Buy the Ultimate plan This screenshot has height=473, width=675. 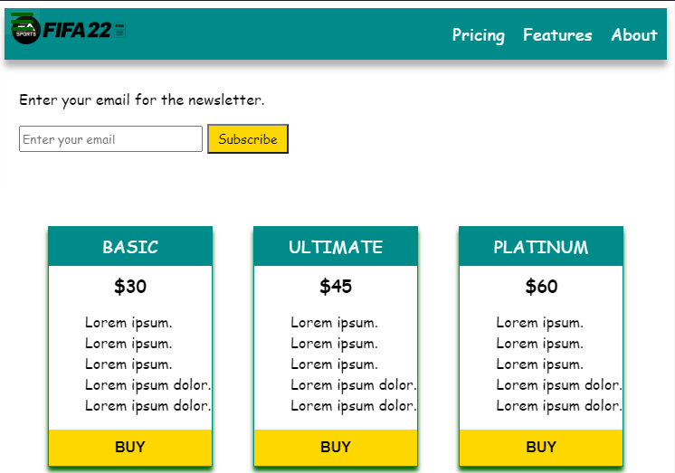pyautogui.click(x=336, y=447)
